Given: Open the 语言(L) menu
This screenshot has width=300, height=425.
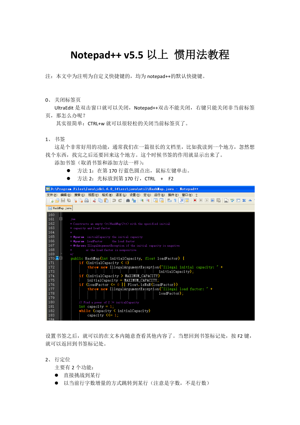Looking at the screenshot, I should (121, 195).
